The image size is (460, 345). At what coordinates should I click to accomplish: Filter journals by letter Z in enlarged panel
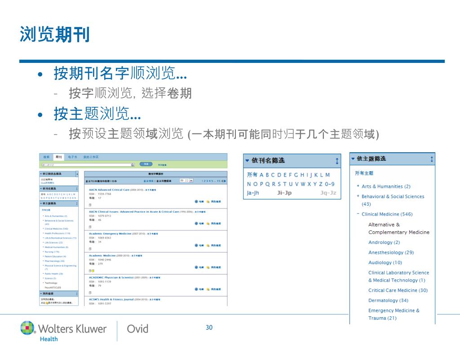point(321,184)
